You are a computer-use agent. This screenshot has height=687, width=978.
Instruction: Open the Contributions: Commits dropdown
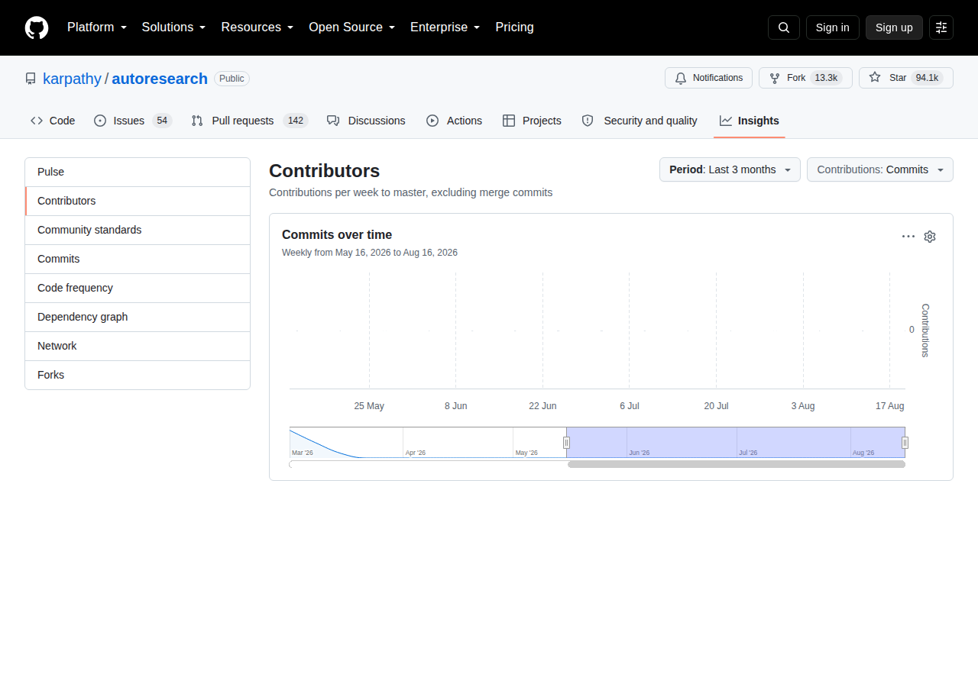coord(880,169)
